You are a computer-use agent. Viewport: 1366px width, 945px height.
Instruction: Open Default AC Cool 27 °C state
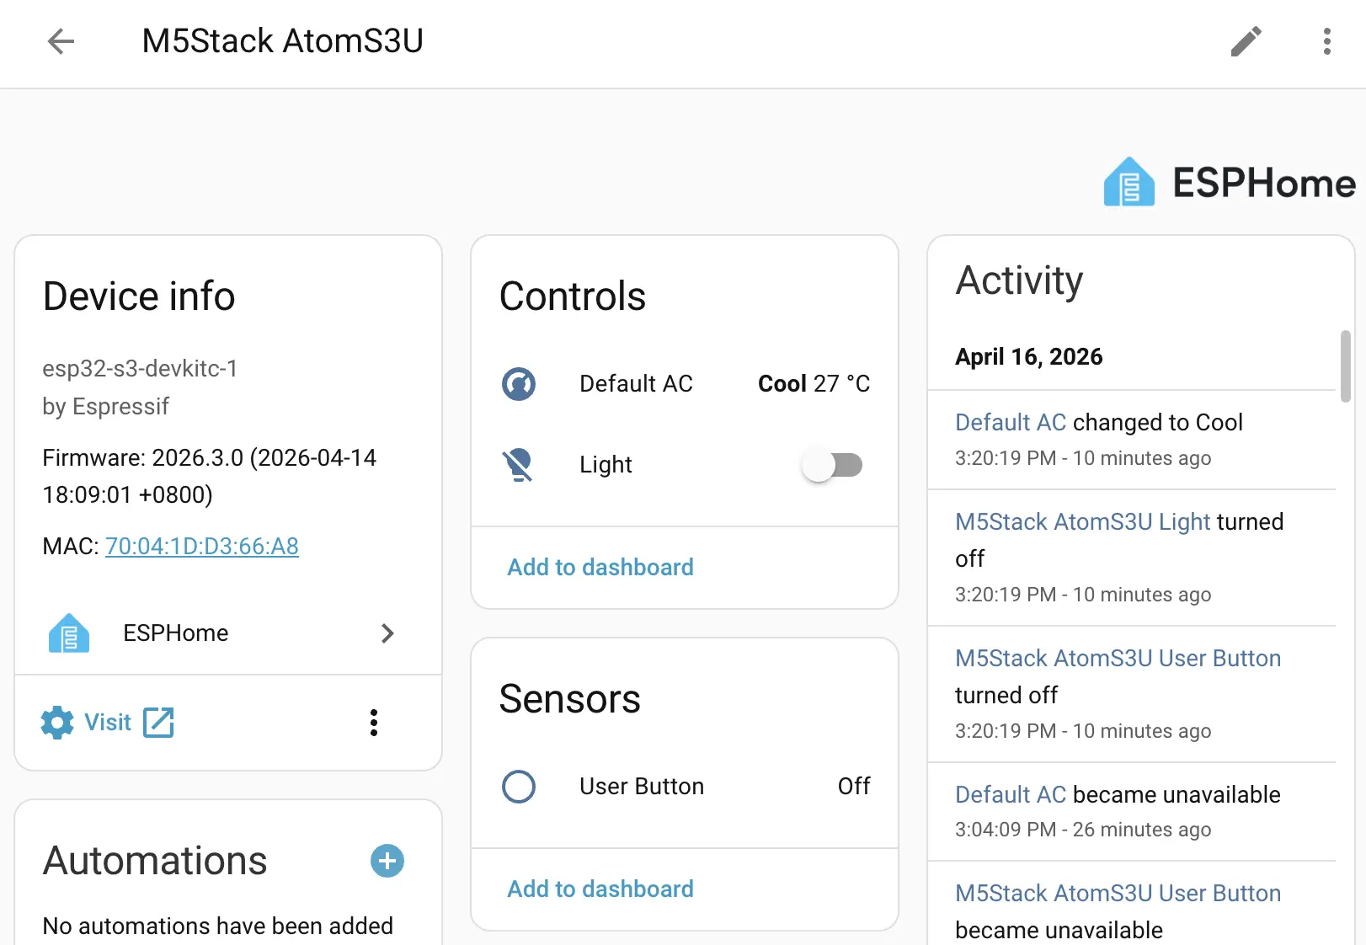814,384
